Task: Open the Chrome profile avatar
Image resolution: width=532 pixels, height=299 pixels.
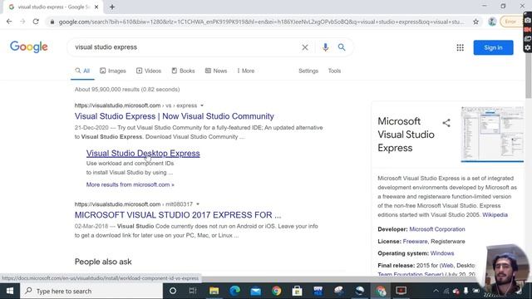Action: (492, 22)
